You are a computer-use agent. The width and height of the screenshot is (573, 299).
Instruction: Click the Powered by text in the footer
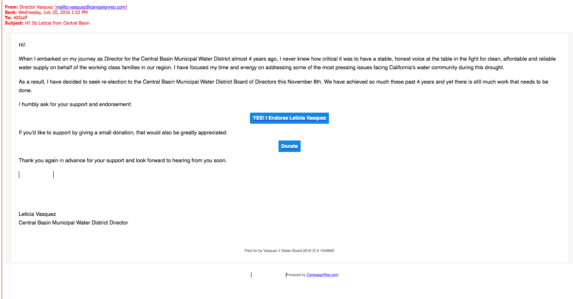[x=296, y=275]
